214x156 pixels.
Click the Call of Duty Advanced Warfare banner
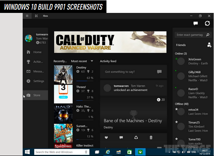(x=110, y=42)
